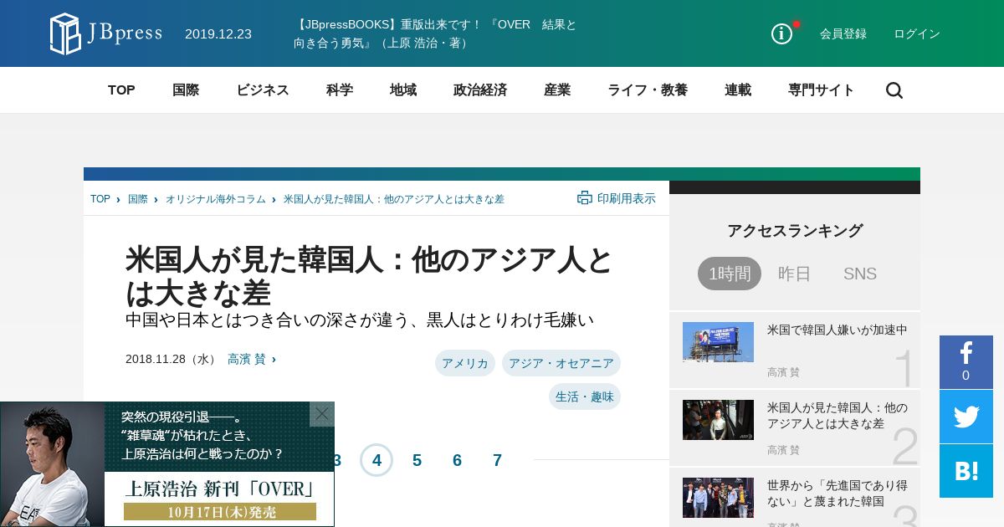
Task: Open the information notice icon
Action: tap(781, 33)
